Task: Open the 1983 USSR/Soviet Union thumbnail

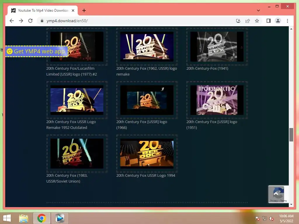Action: (x=77, y=153)
